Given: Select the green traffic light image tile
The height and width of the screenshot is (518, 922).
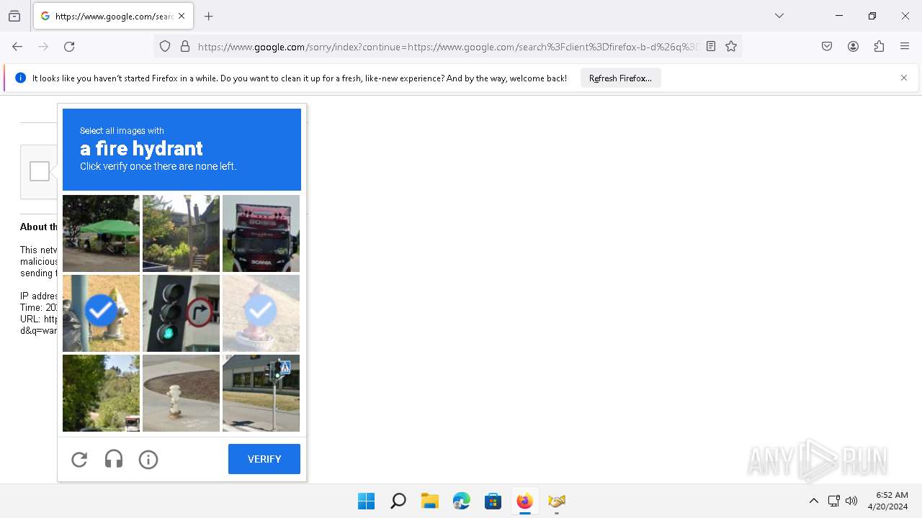Looking at the screenshot, I should [x=181, y=313].
